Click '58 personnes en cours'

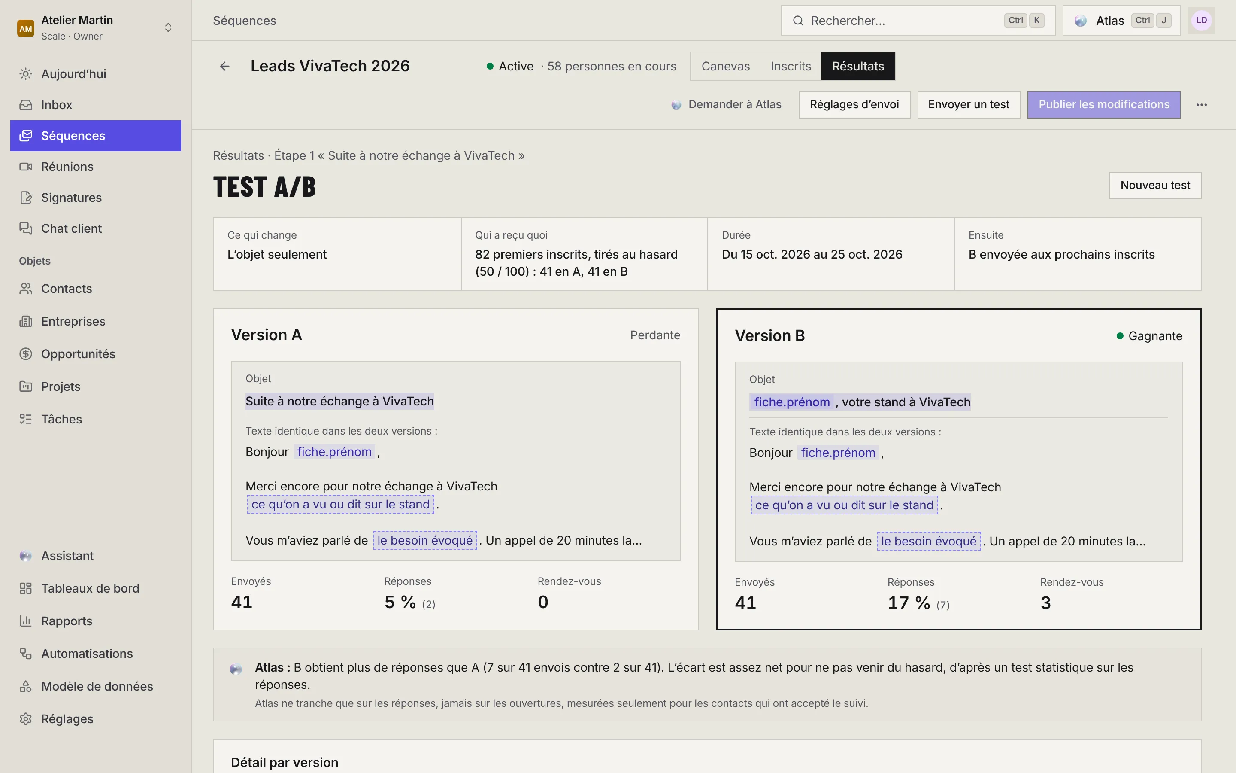point(612,67)
